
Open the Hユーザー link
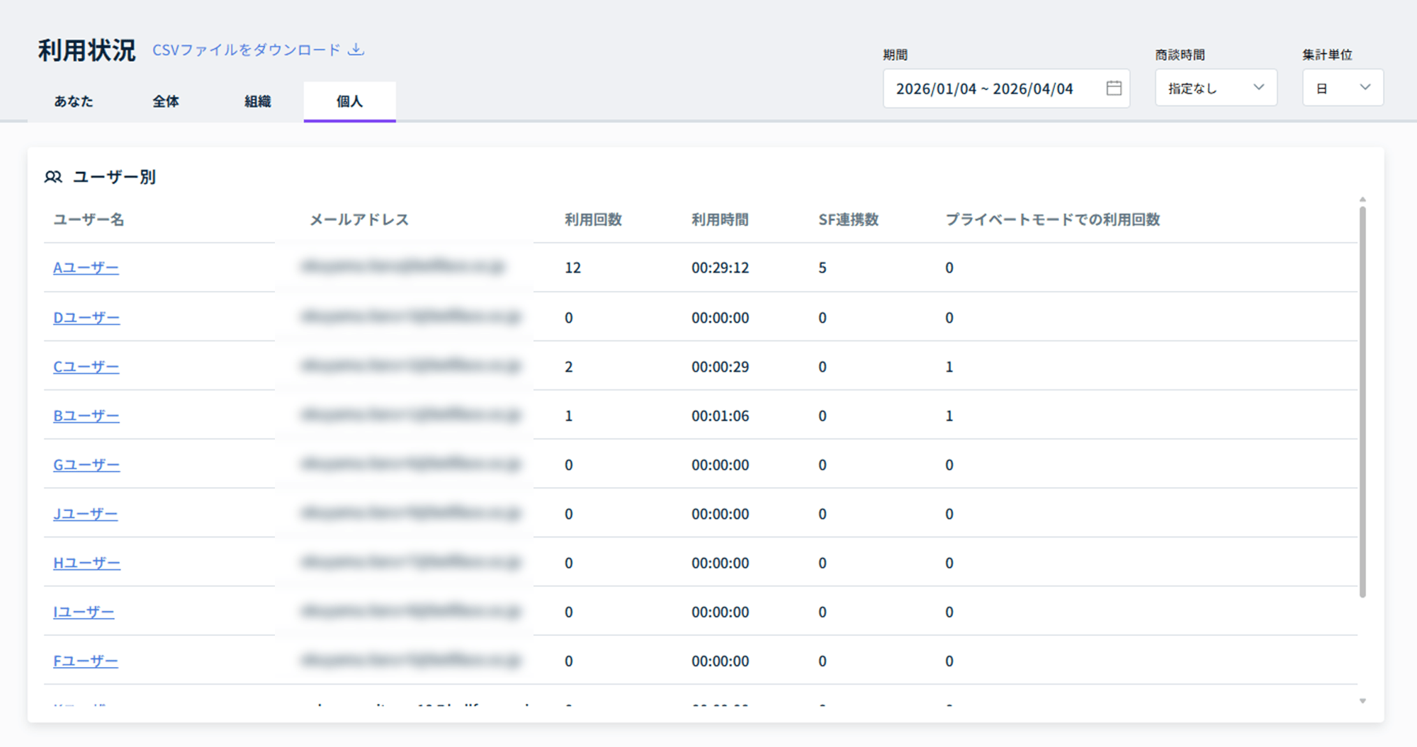click(86, 563)
